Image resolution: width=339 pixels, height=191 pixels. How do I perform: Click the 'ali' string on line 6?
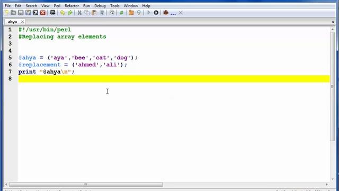(x=111, y=65)
